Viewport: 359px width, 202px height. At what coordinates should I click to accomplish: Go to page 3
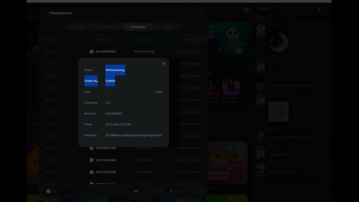coord(181,191)
